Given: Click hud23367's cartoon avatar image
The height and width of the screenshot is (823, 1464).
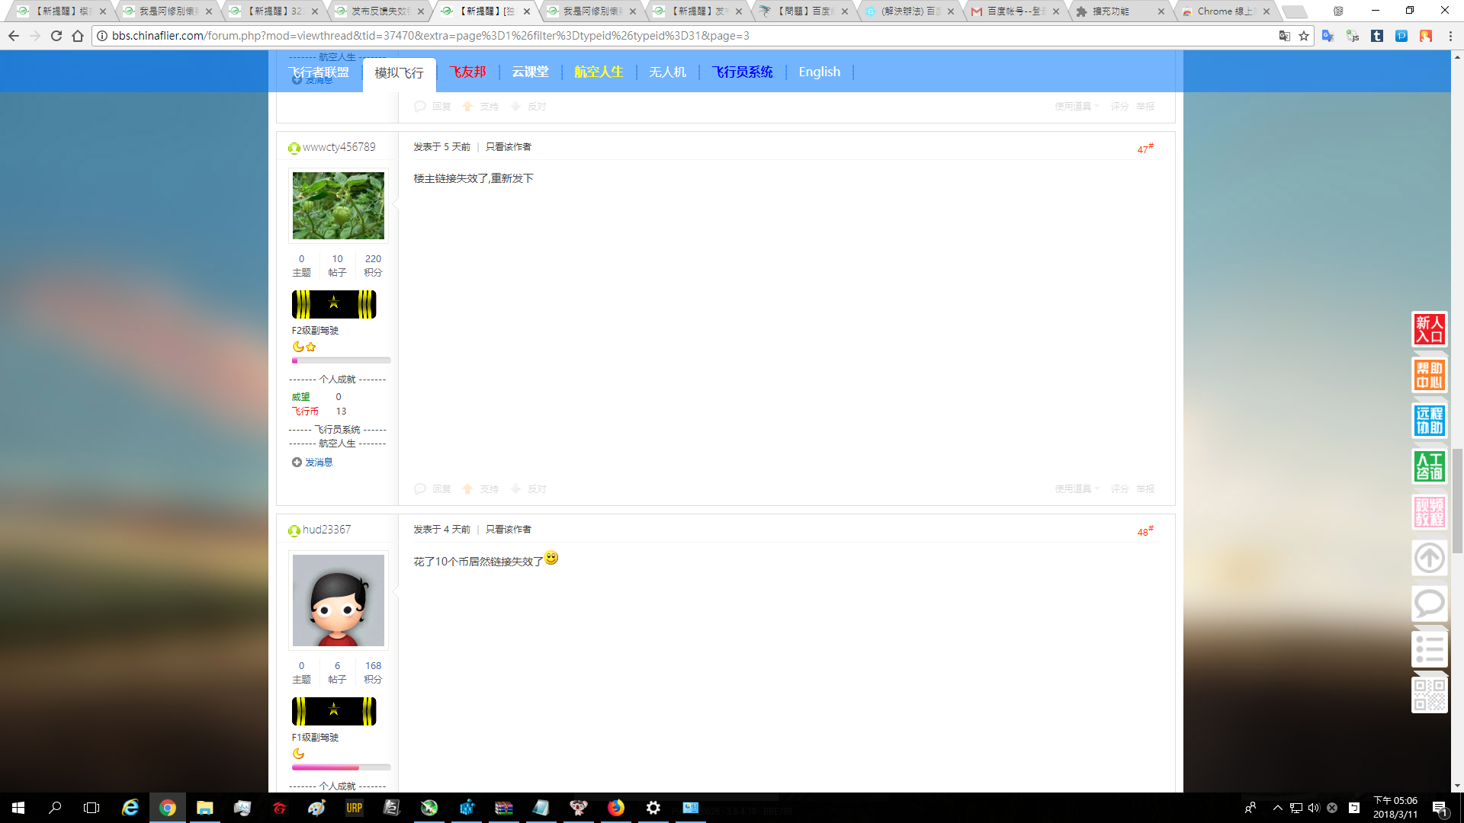Looking at the screenshot, I should click(x=339, y=600).
